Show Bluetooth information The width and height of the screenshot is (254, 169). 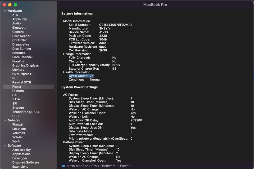(x=19, y=28)
